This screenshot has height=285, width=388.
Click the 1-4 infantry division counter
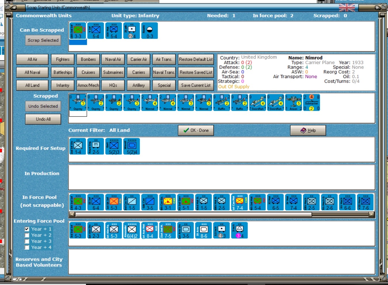point(78,146)
